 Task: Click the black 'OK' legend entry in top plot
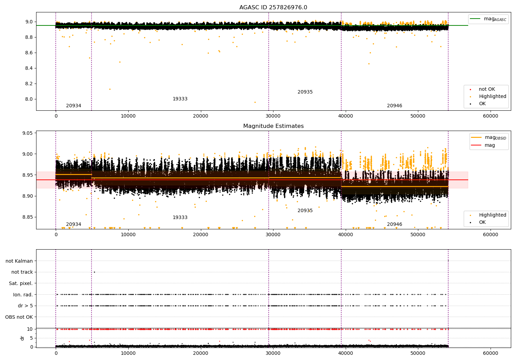(x=482, y=104)
